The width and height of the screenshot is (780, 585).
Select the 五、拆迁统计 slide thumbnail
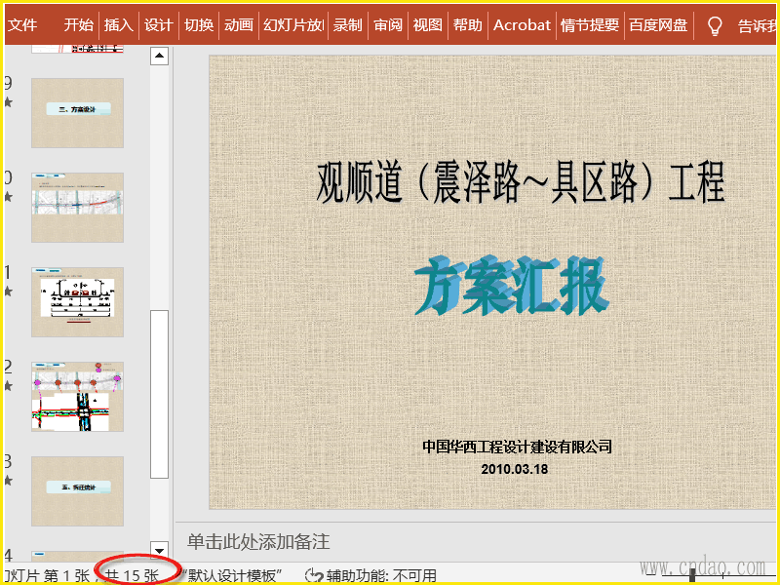(78, 491)
